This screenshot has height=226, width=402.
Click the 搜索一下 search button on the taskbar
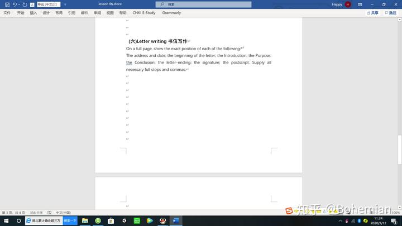[x=70, y=220]
